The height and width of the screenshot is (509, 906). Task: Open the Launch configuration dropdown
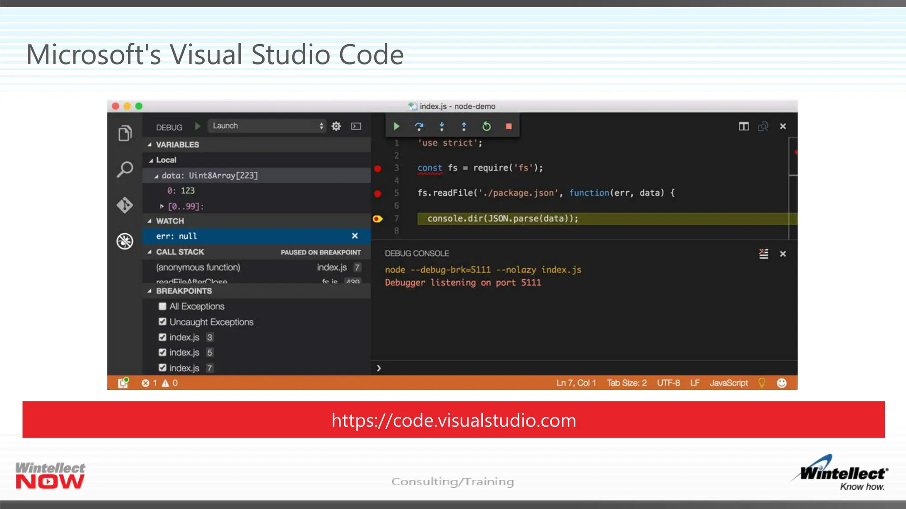(267, 126)
